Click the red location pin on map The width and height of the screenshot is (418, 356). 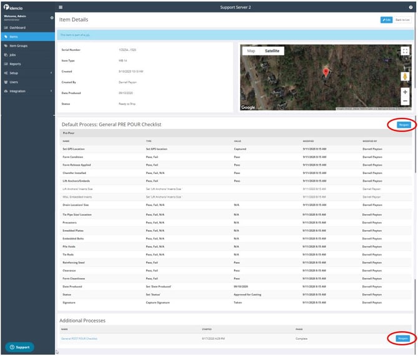tap(325, 73)
